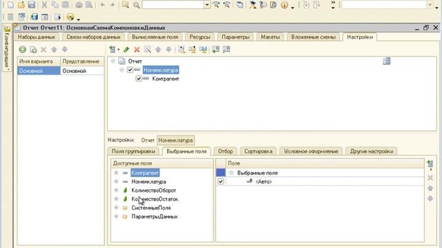Expand the Номенклатура available field
This screenshot has height=248, width=442.
[116, 181]
